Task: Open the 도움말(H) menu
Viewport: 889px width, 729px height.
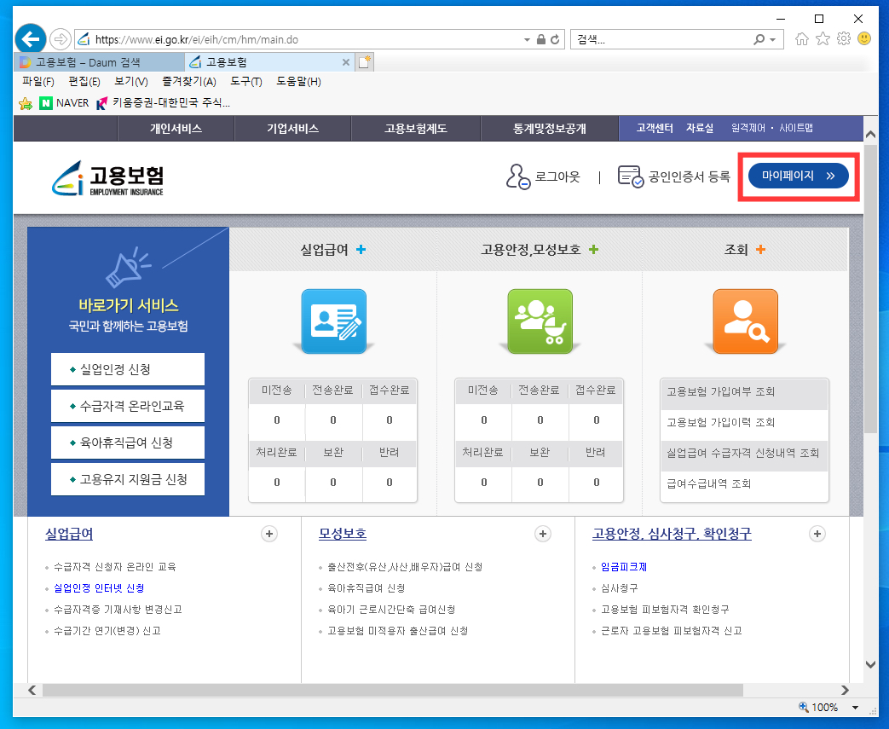Action: click(299, 82)
